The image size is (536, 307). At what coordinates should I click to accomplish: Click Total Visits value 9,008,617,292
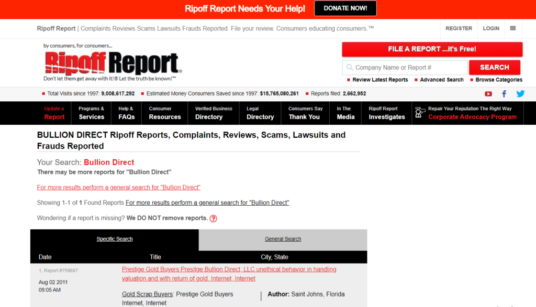coord(118,93)
